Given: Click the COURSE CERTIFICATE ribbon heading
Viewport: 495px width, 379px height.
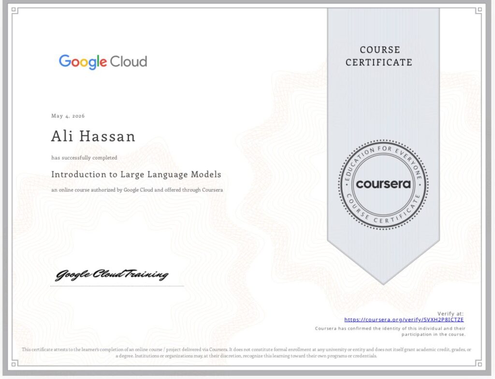Looking at the screenshot, I should point(379,56).
